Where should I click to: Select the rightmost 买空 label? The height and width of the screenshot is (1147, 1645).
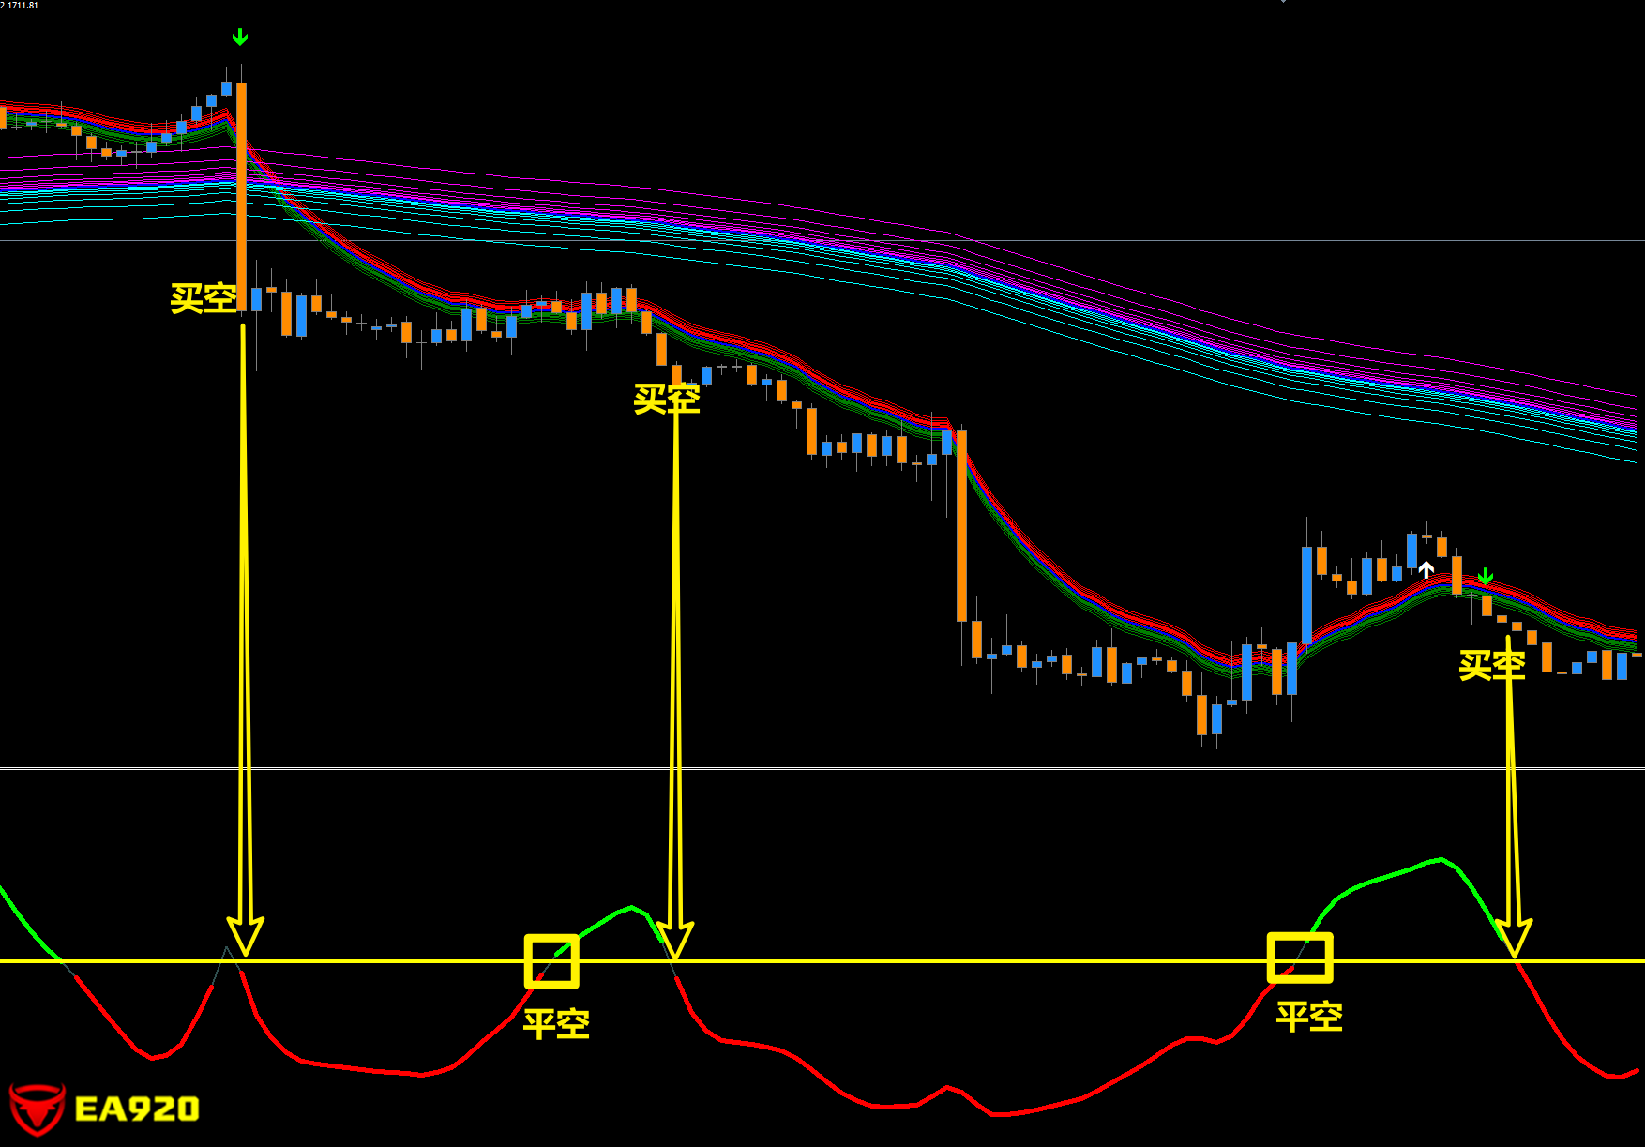[1492, 665]
